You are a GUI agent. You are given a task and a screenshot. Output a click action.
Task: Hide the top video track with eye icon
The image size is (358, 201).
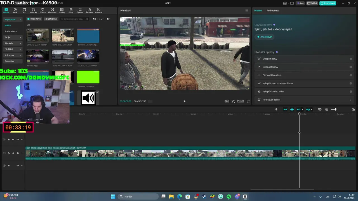(13, 140)
